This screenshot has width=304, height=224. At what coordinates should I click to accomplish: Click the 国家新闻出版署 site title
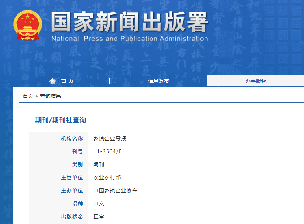(x=130, y=22)
